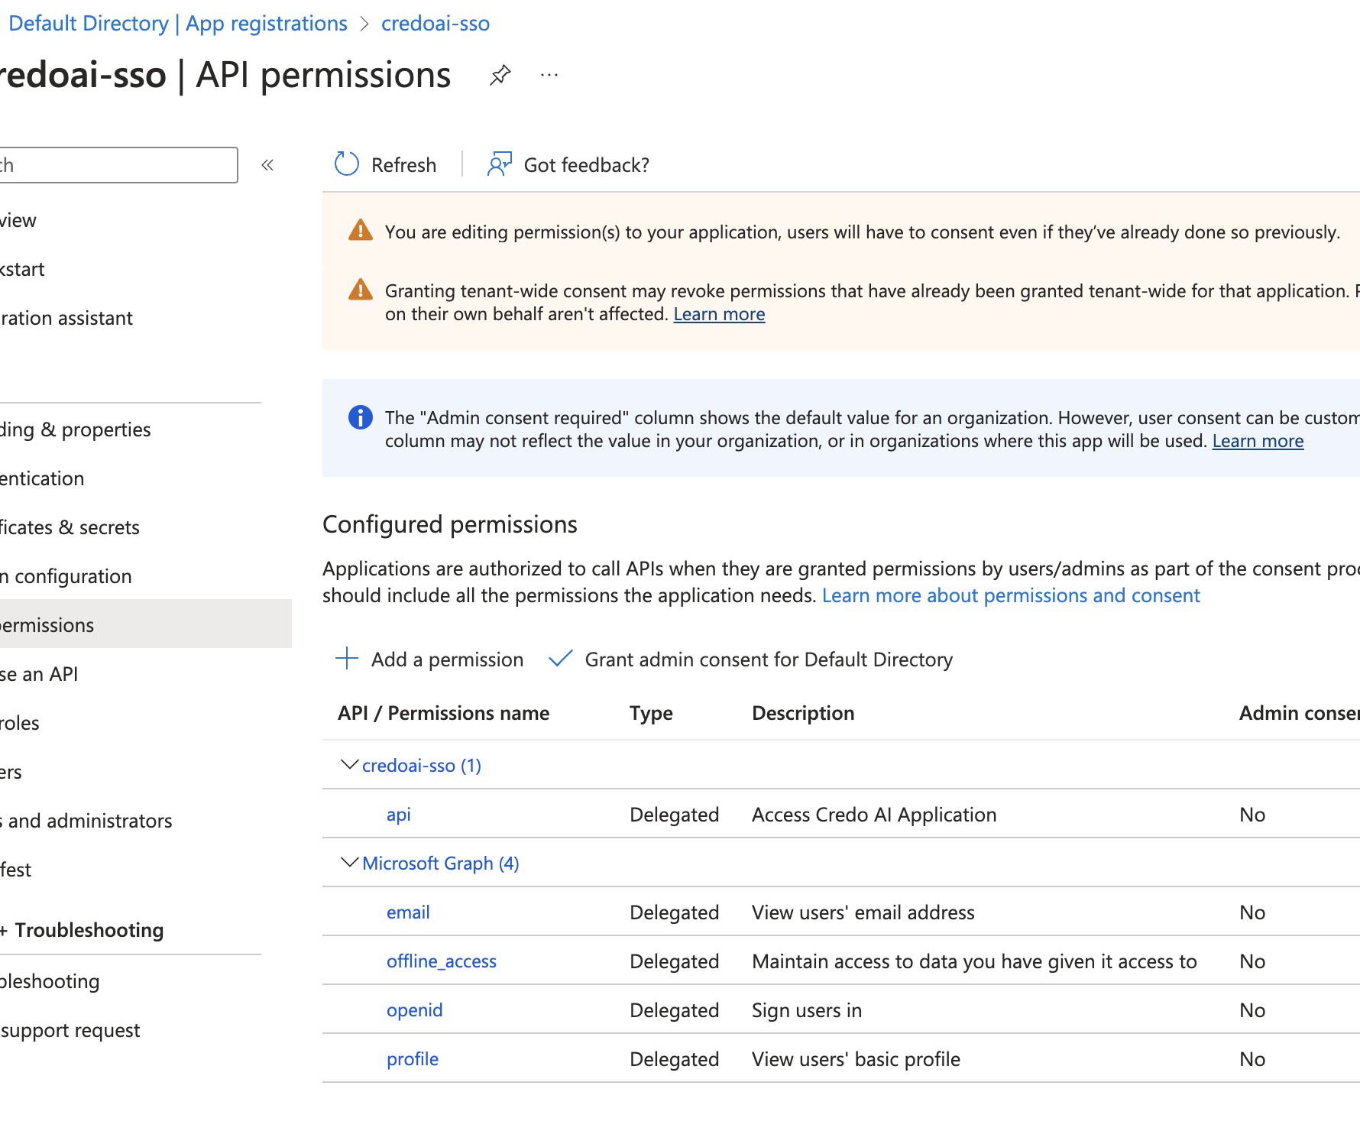The image size is (1360, 1131).
Task: Click the Configured permissions heading
Action: 450,524
